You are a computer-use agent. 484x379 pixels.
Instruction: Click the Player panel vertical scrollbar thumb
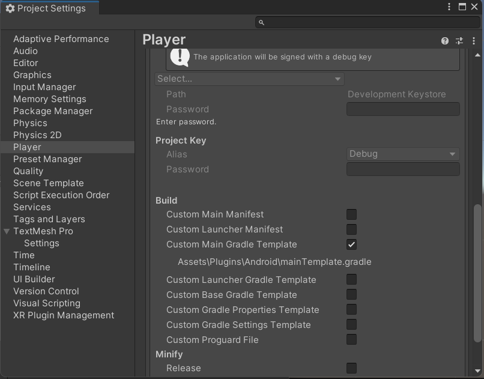[477, 273]
